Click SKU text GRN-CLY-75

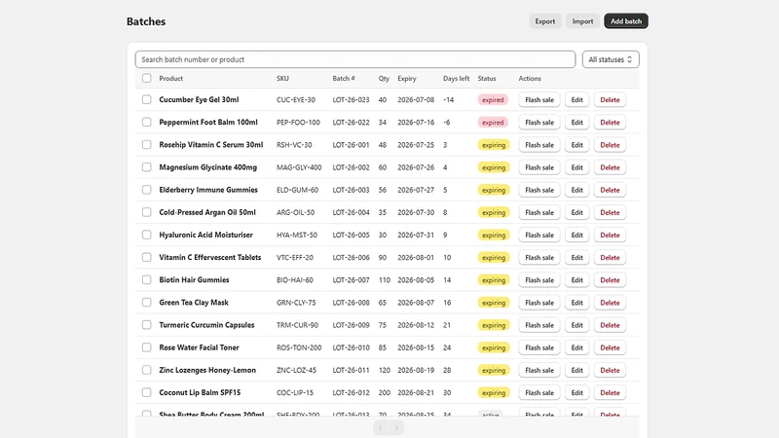[x=298, y=303]
